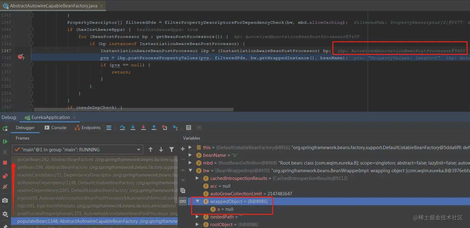The image size is (470, 228).
Task: Collapse the code fold at line 1349
Action: [x=31, y=65]
